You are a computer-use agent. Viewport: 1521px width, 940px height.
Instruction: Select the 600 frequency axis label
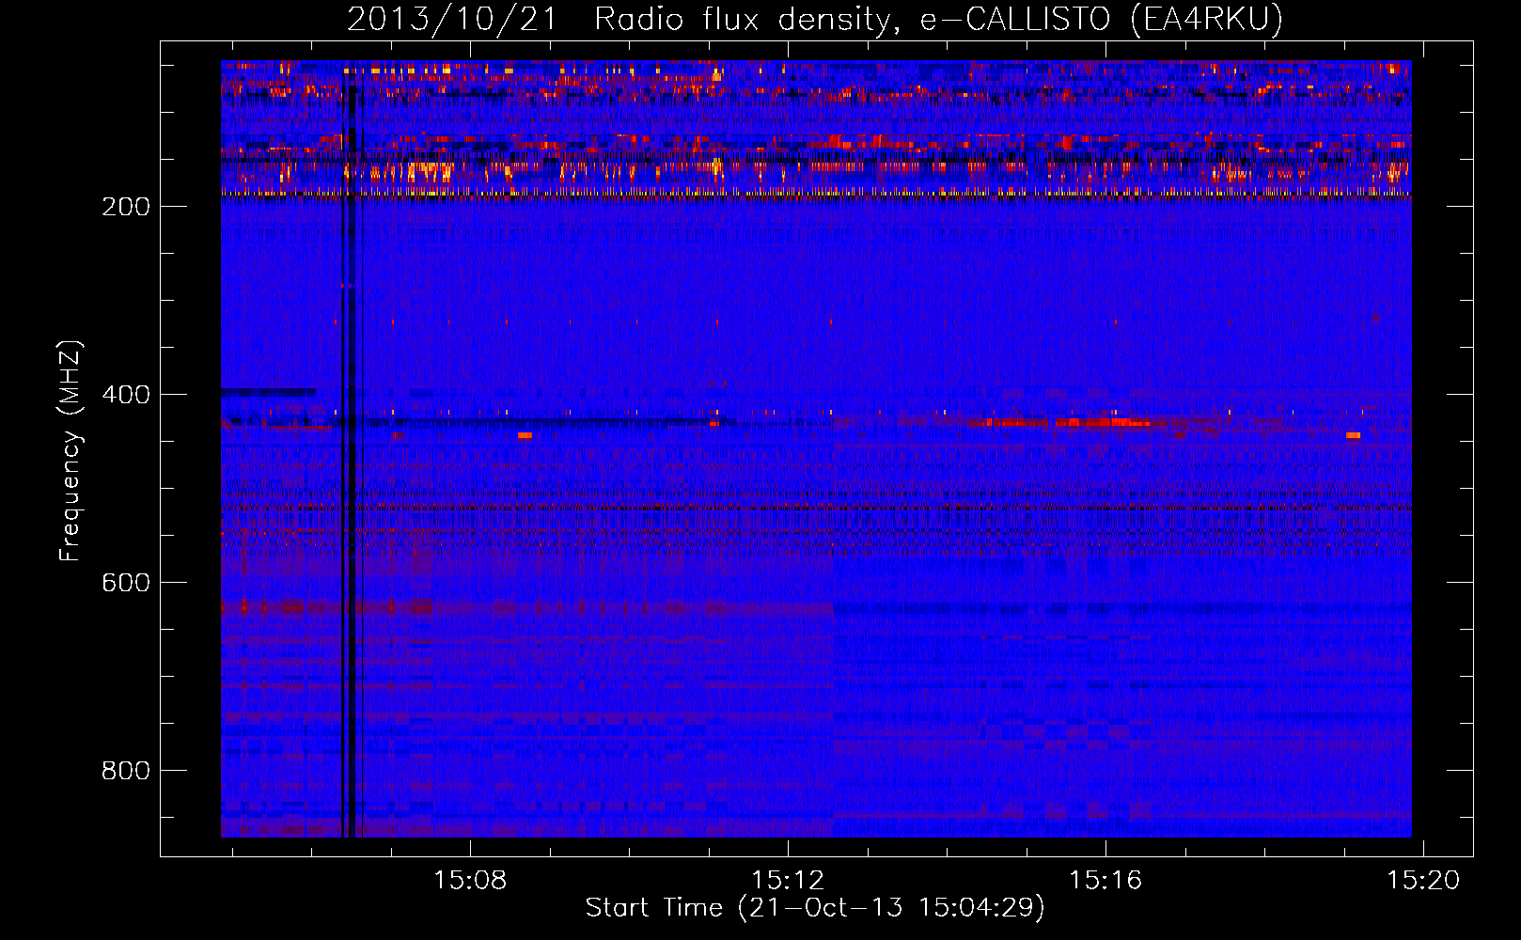point(126,583)
